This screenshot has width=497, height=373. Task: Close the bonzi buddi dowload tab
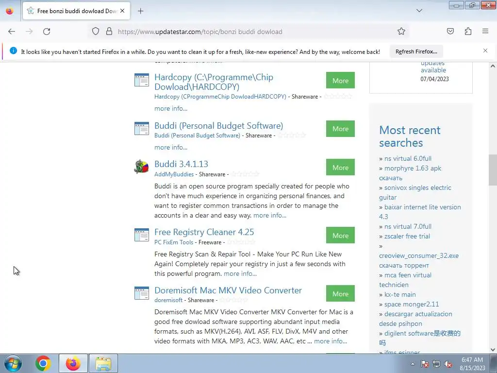click(x=122, y=11)
